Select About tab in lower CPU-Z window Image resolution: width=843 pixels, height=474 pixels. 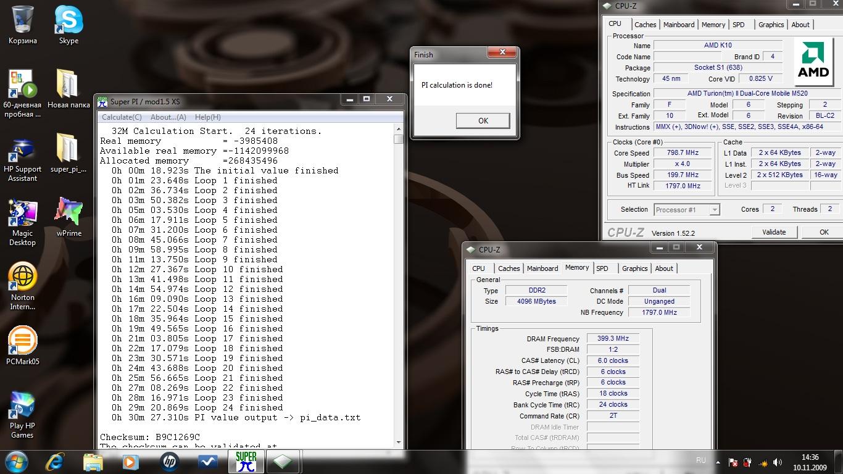coord(664,268)
